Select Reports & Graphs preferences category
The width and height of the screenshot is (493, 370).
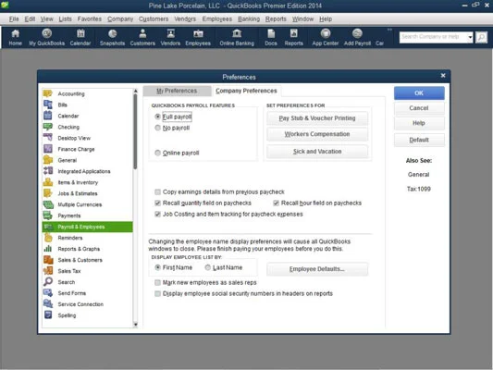click(x=87, y=249)
